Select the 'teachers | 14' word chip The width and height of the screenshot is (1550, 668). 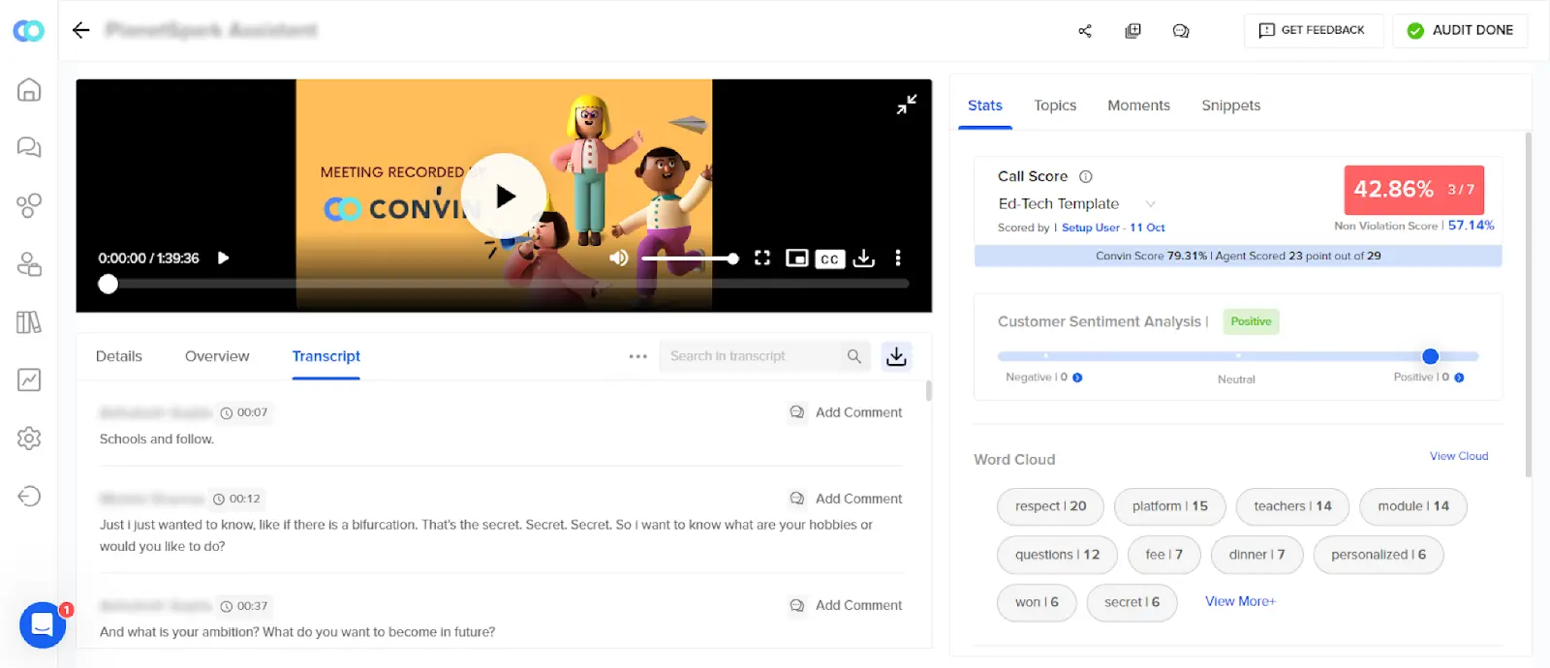pyautogui.click(x=1293, y=506)
